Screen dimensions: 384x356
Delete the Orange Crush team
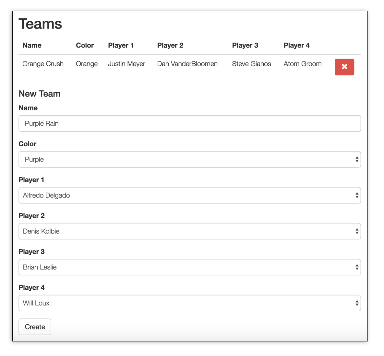pos(344,67)
